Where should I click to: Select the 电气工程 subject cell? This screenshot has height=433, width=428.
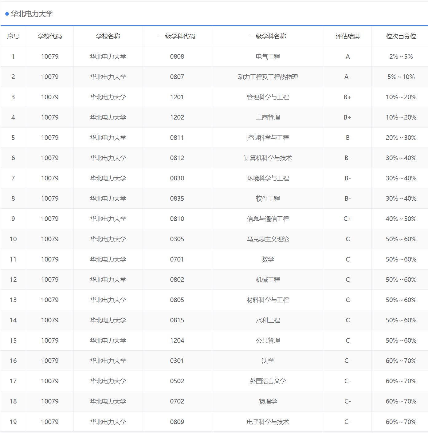pos(268,57)
